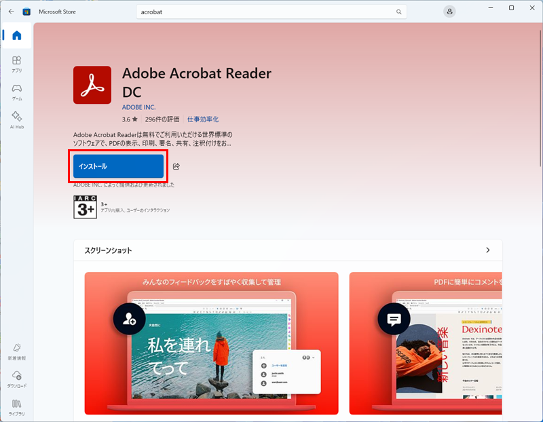Image resolution: width=543 pixels, height=422 pixels.
Task: Click the Adobe Acrobat red app icon
Action: (92, 85)
